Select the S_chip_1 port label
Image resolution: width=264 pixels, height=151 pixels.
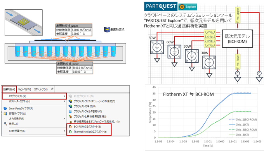coord(210,32)
